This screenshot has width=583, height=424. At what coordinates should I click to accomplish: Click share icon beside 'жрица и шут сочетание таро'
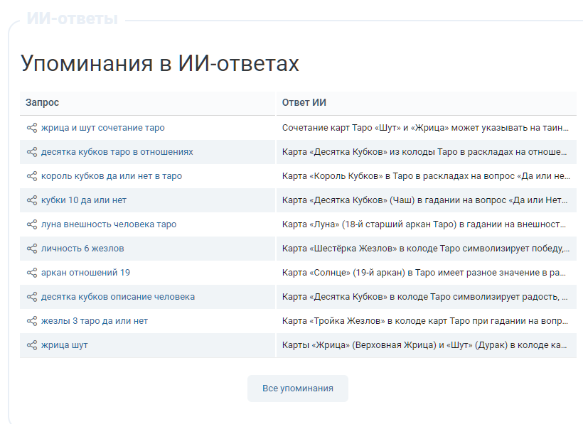pyautogui.click(x=32, y=128)
